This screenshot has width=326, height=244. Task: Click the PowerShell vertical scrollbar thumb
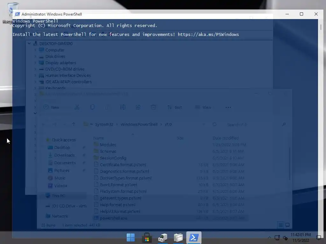[321, 27]
